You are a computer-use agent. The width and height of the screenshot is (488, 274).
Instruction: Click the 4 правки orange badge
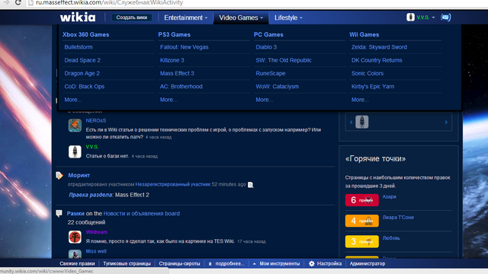[362, 221]
